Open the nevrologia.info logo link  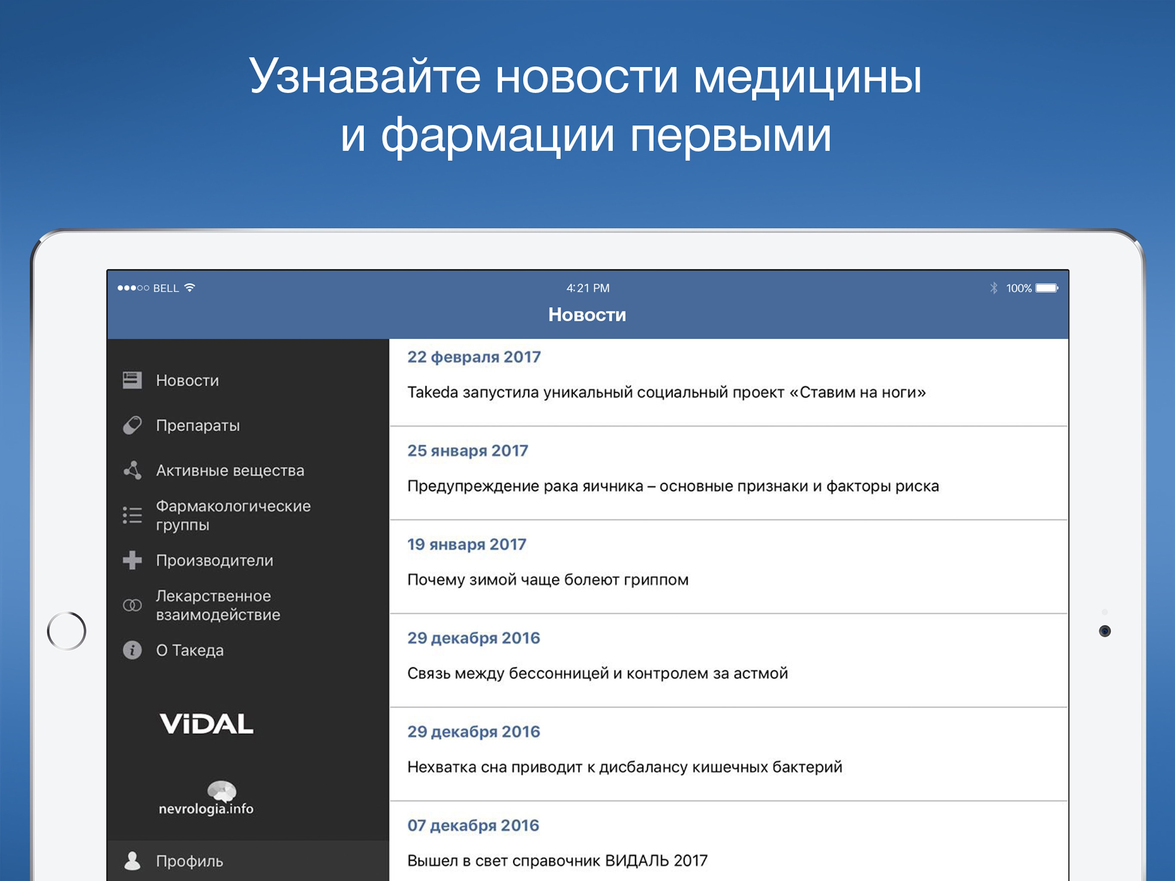(206, 798)
